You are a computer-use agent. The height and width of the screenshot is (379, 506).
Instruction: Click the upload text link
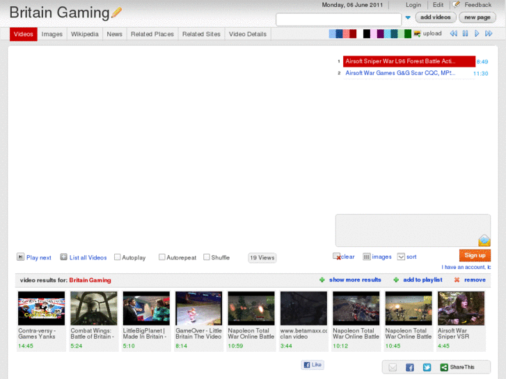432,33
